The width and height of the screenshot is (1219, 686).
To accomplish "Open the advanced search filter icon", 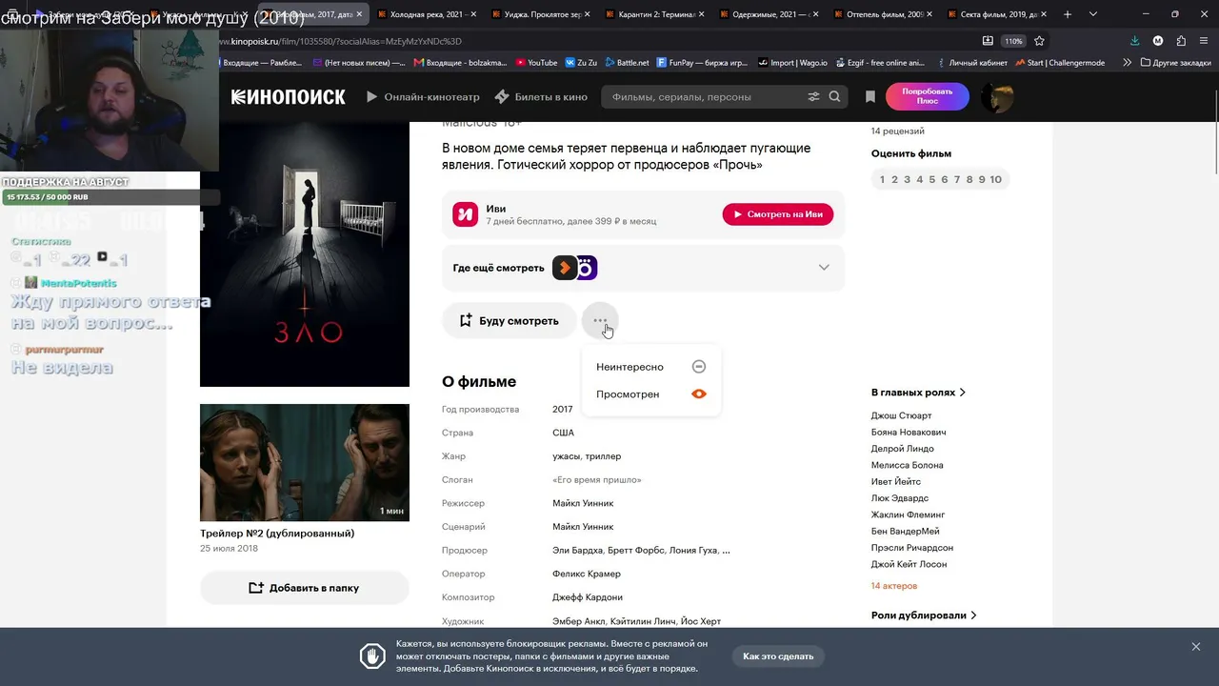I will pyautogui.click(x=813, y=96).
